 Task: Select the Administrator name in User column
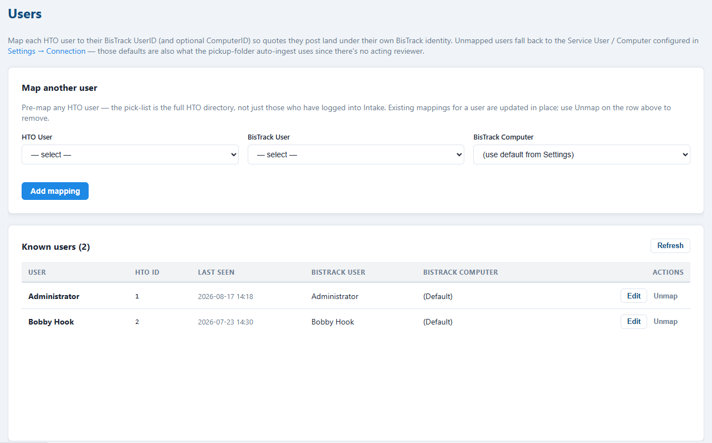tap(54, 296)
